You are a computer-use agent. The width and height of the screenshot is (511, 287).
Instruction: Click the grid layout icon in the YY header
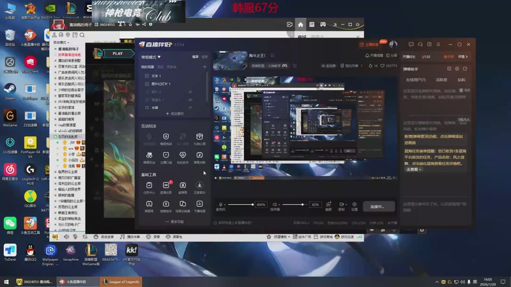(x=312, y=24)
